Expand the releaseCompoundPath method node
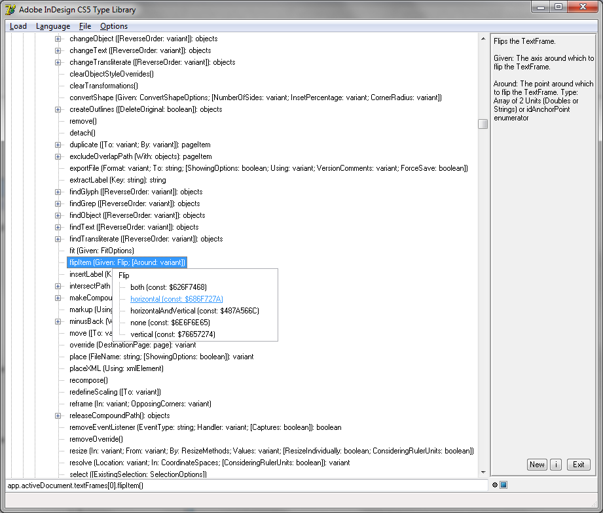The width and height of the screenshot is (603, 513). click(58, 416)
